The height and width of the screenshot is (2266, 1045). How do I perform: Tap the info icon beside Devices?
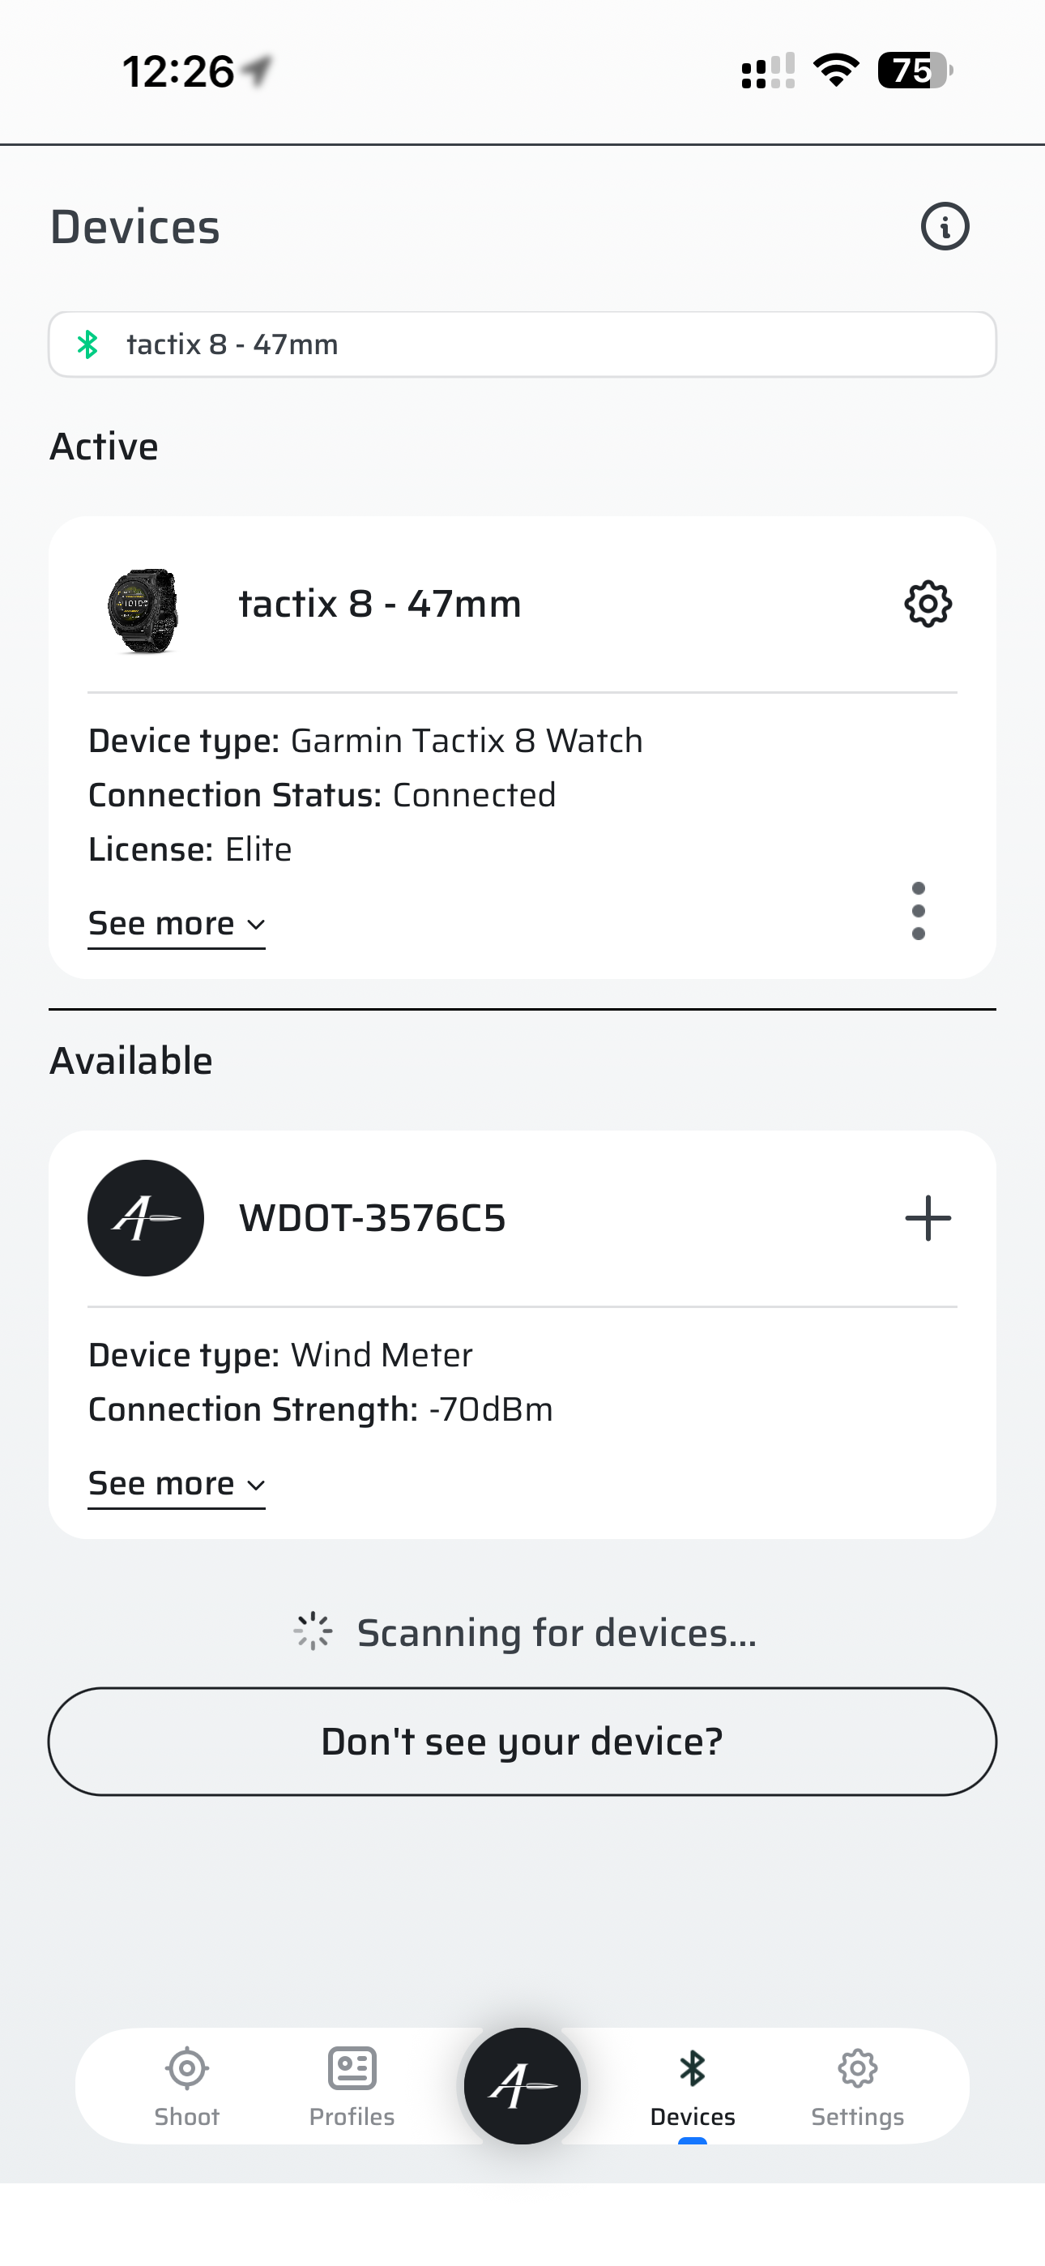tap(945, 227)
